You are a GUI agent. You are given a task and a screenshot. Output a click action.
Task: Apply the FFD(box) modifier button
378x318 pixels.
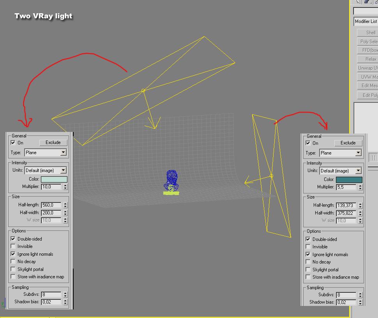(367, 50)
